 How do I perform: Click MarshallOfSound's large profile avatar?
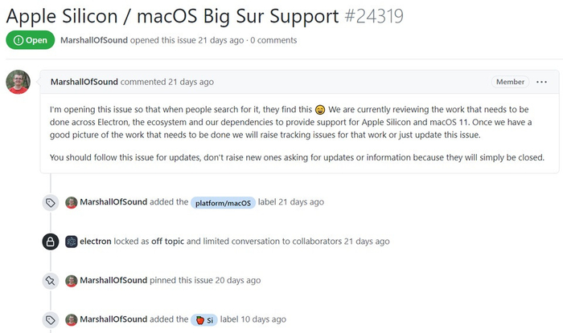pyautogui.click(x=18, y=82)
